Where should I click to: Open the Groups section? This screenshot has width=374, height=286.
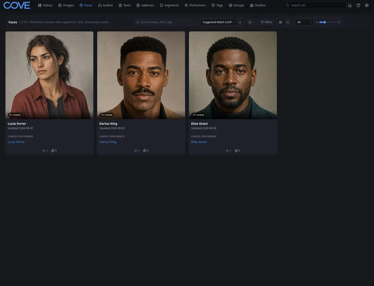[236, 5]
